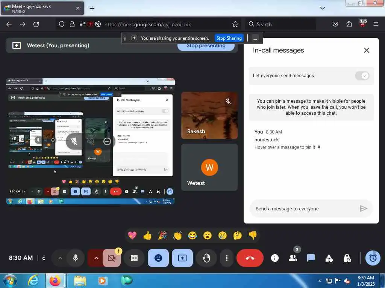
Task: Send the party popper reaction
Action: pos(162,235)
